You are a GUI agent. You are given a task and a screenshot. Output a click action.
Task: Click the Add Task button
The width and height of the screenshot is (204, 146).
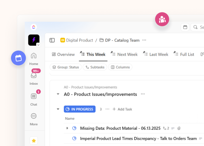(x=122, y=109)
